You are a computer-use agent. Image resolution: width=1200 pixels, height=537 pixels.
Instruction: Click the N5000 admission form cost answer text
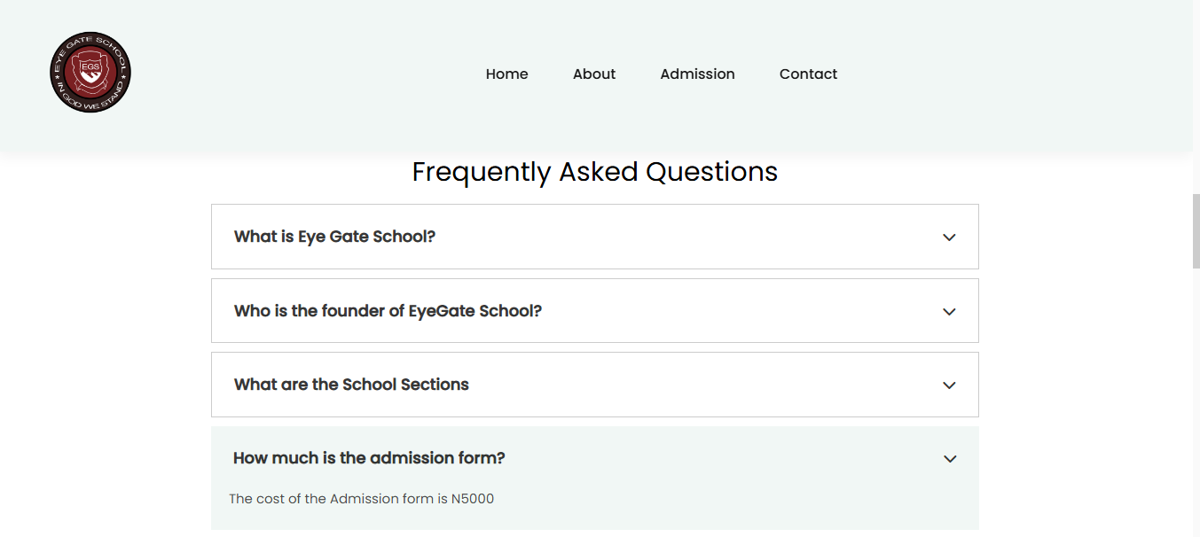point(361,499)
